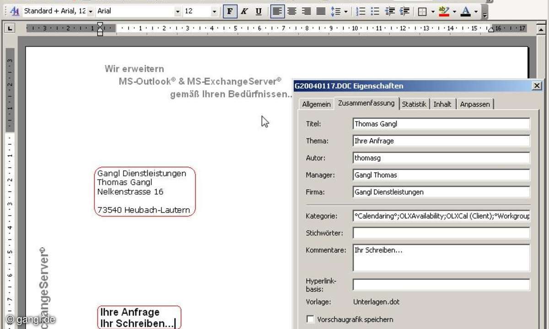Open the style dropdown Standard + Arial
The image size is (549, 329).
[90, 11]
